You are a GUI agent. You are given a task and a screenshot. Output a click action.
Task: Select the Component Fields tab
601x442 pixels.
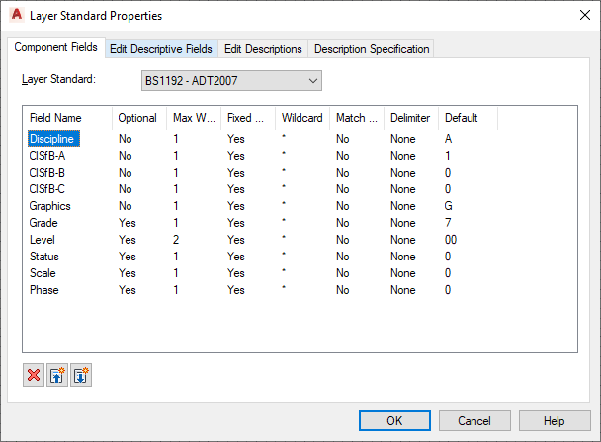point(56,47)
